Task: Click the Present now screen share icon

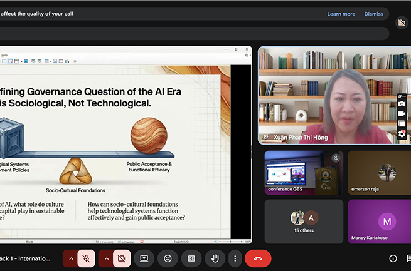Action: (144, 258)
